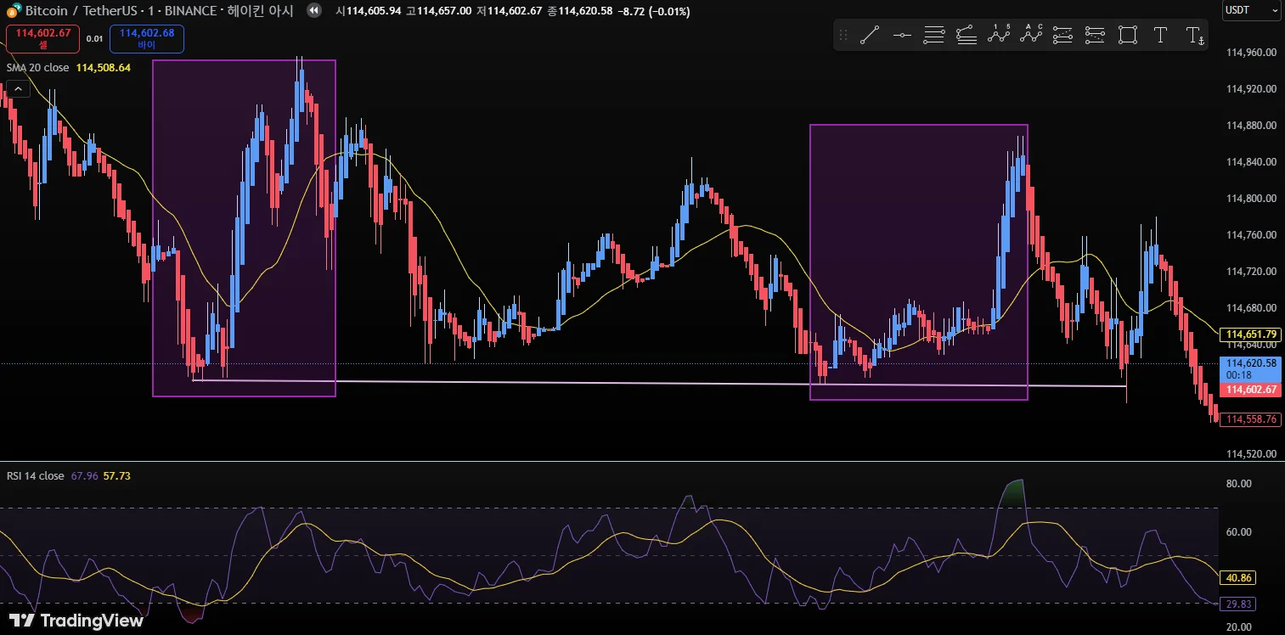Select the pink trend line under the lows
The height and width of the screenshot is (635, 1285).
[x=659, y=384]
